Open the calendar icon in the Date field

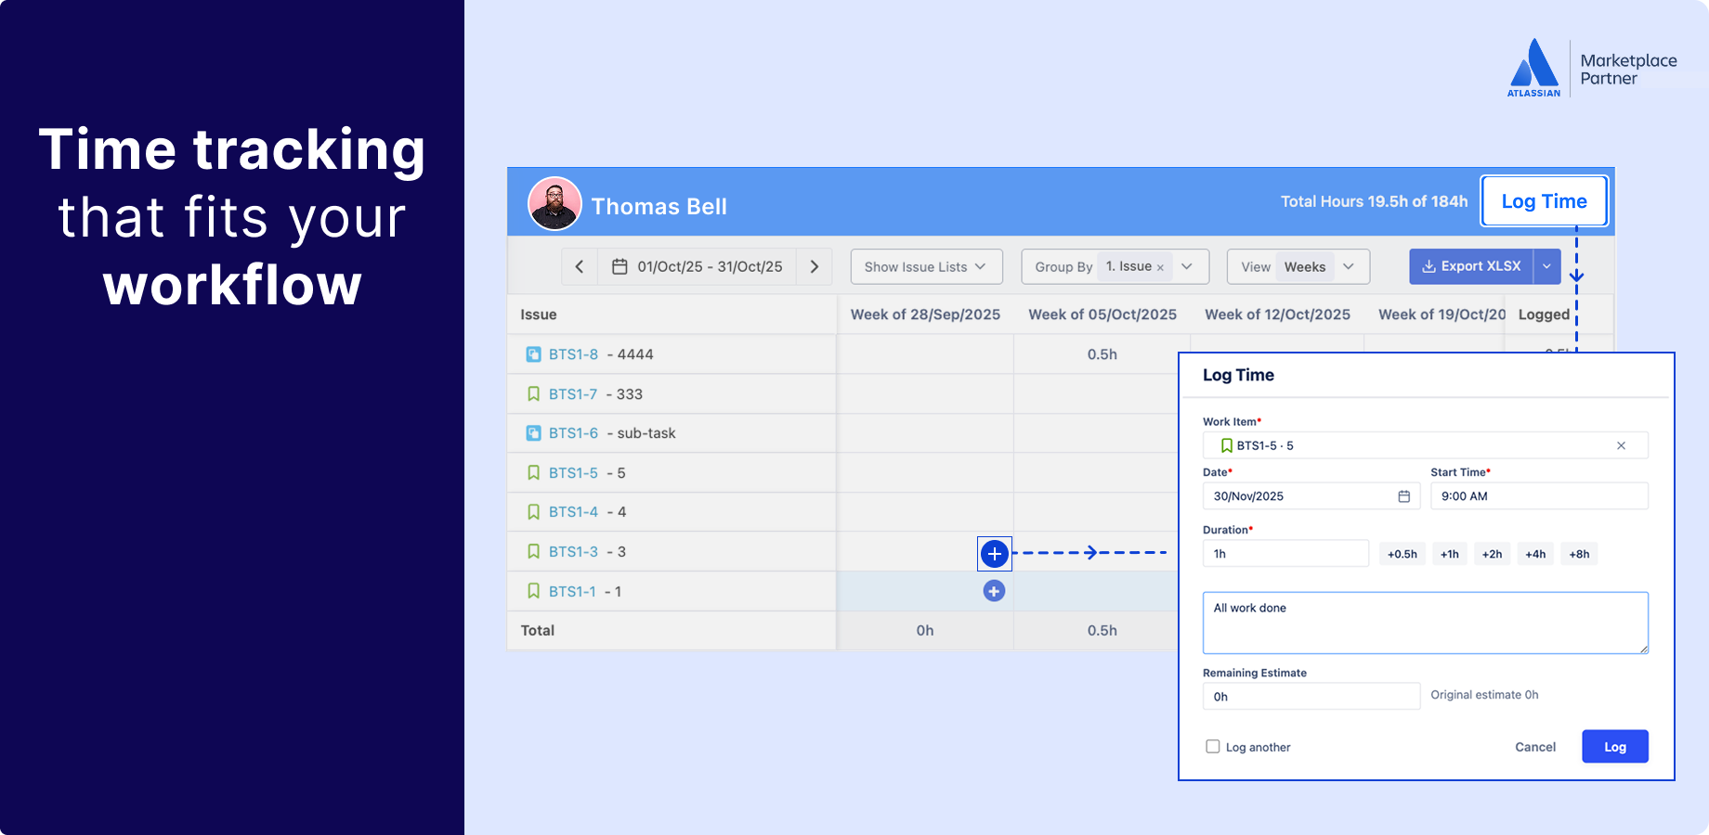(1402, 495)
